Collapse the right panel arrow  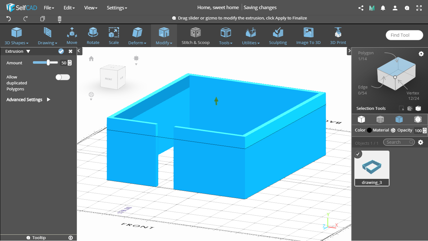[x=349, y=51]
